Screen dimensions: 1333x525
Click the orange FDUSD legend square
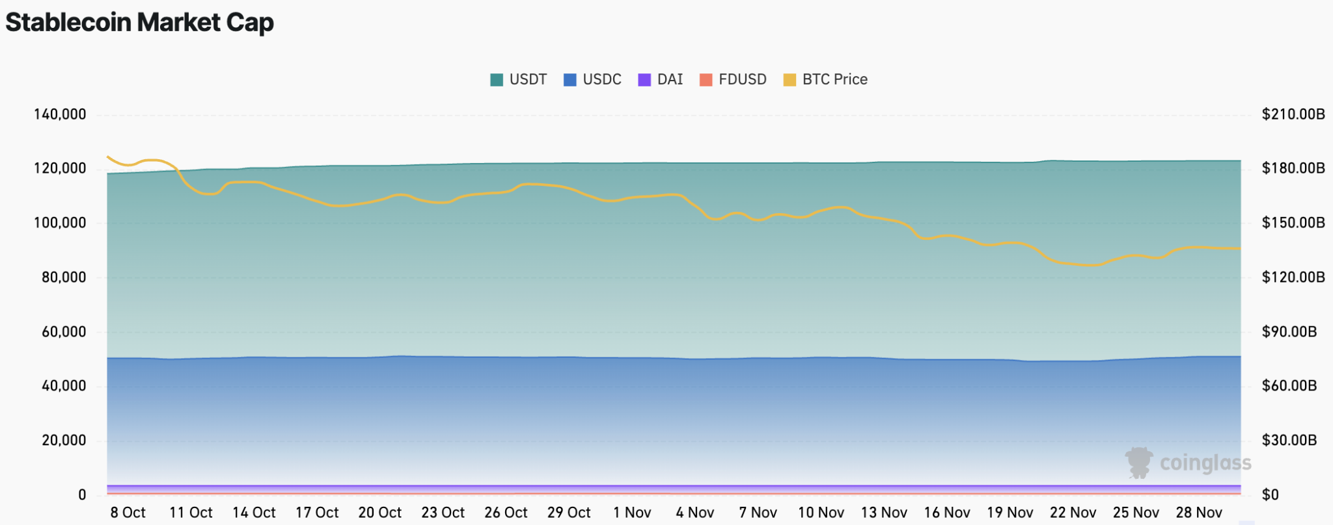point(706,80)
